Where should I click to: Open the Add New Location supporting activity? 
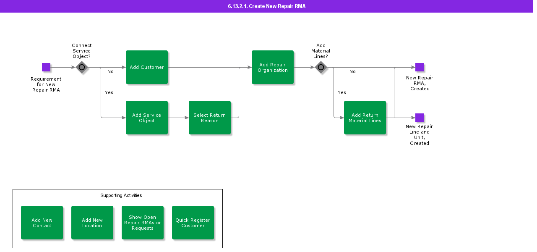[92, 223]
